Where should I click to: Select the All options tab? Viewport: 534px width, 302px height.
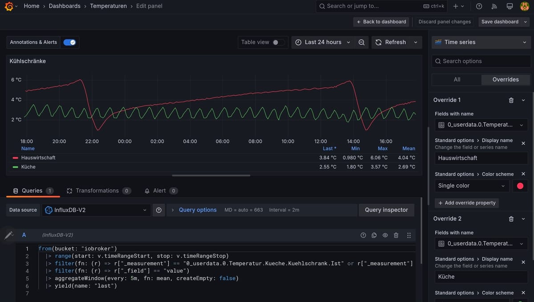point(457,80)
